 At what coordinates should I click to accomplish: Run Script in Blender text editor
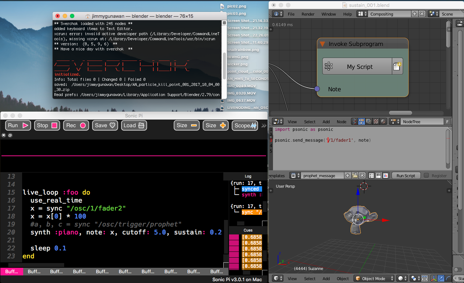pyautogui.click(x=406, y=176)
